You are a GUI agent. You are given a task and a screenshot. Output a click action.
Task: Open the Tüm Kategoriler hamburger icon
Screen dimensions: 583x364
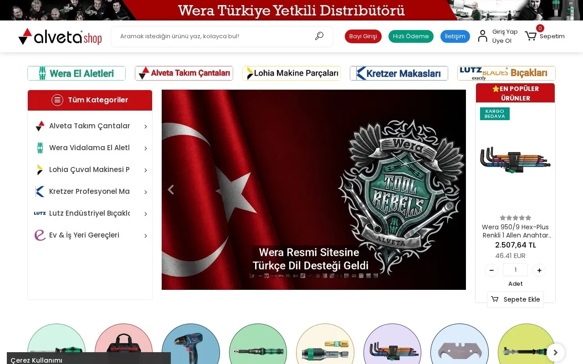click(x=57, y=100)
